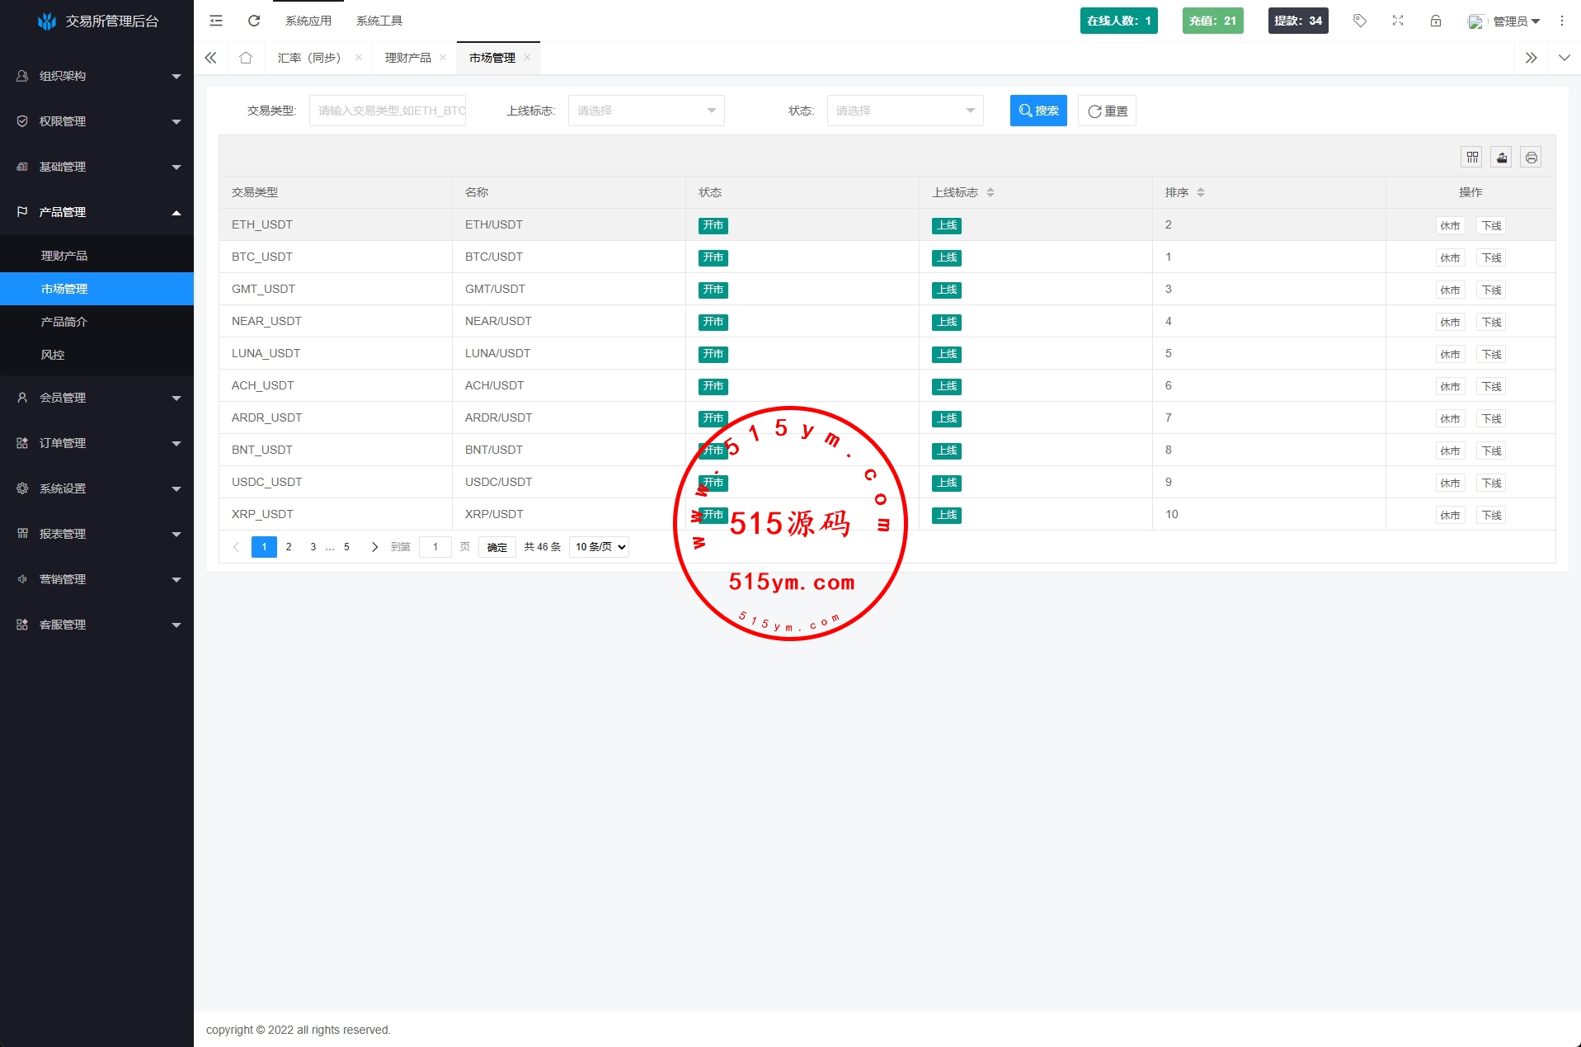Click the home tab icon
1581x1047 pixels.
pos(246,58)
